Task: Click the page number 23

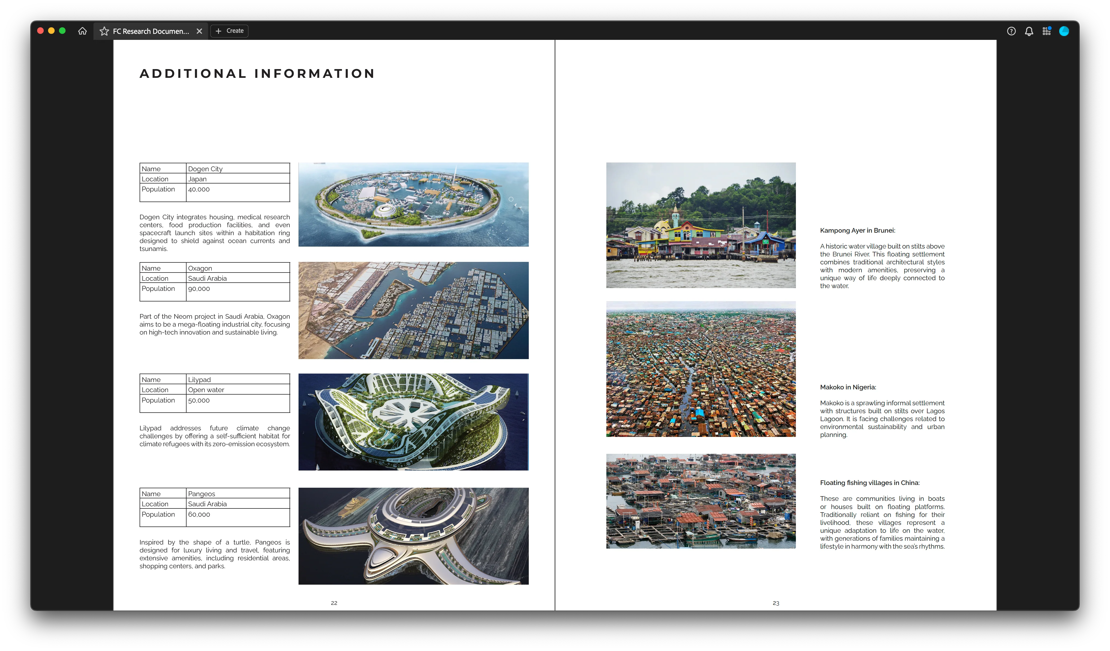Action: pos(776,603)
